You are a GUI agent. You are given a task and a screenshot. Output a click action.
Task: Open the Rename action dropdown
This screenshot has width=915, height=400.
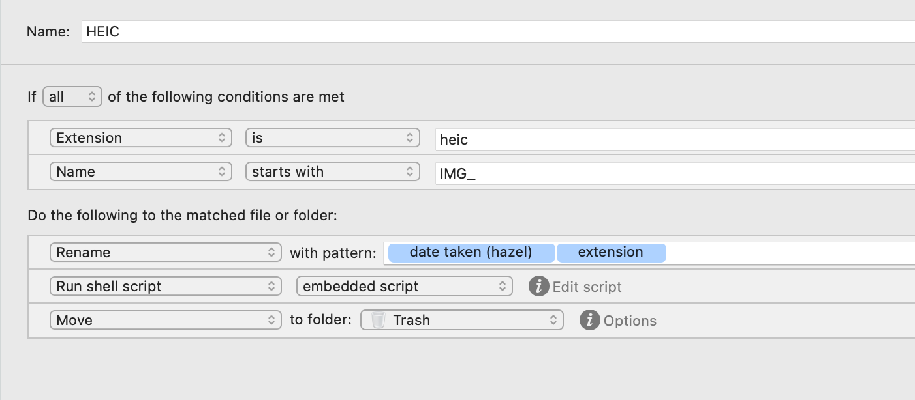[x=165, y=253]
